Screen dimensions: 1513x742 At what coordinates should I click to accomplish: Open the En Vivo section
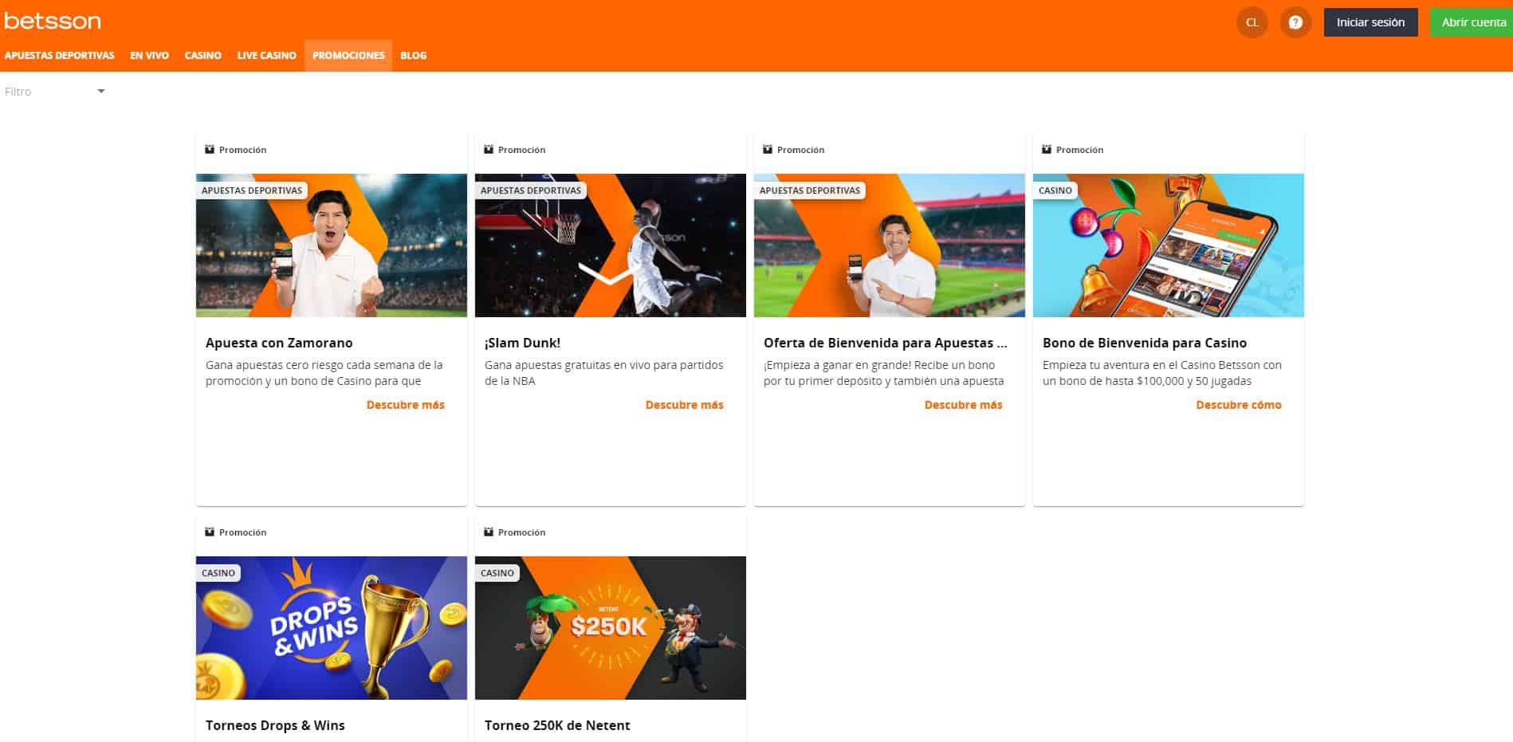(x=150, y=56)
